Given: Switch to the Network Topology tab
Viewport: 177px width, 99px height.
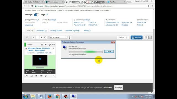Looking at the screenshot, I should [x=72, y=31].
